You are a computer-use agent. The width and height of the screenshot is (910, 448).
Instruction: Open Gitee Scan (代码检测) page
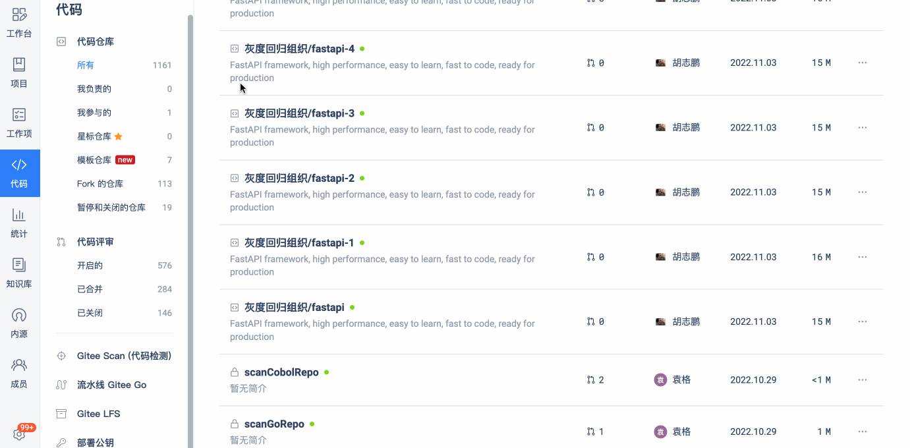point(124,356)
